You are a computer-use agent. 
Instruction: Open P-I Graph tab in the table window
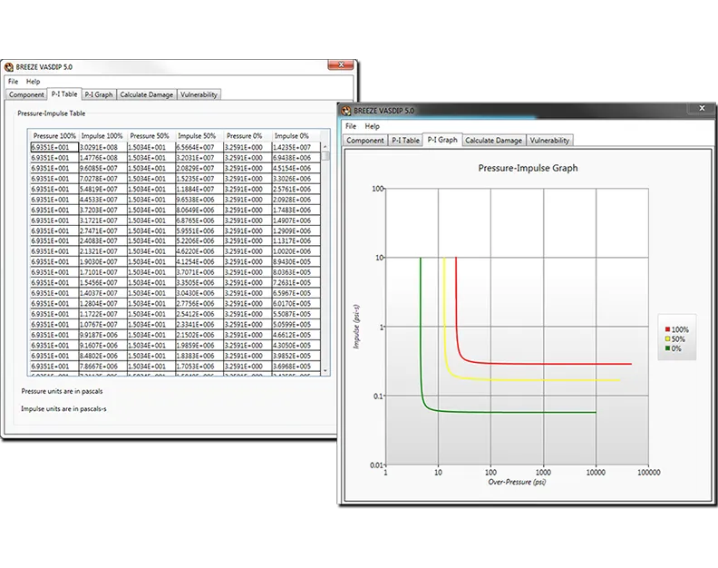pyautogui.click(x=99, y=94)
